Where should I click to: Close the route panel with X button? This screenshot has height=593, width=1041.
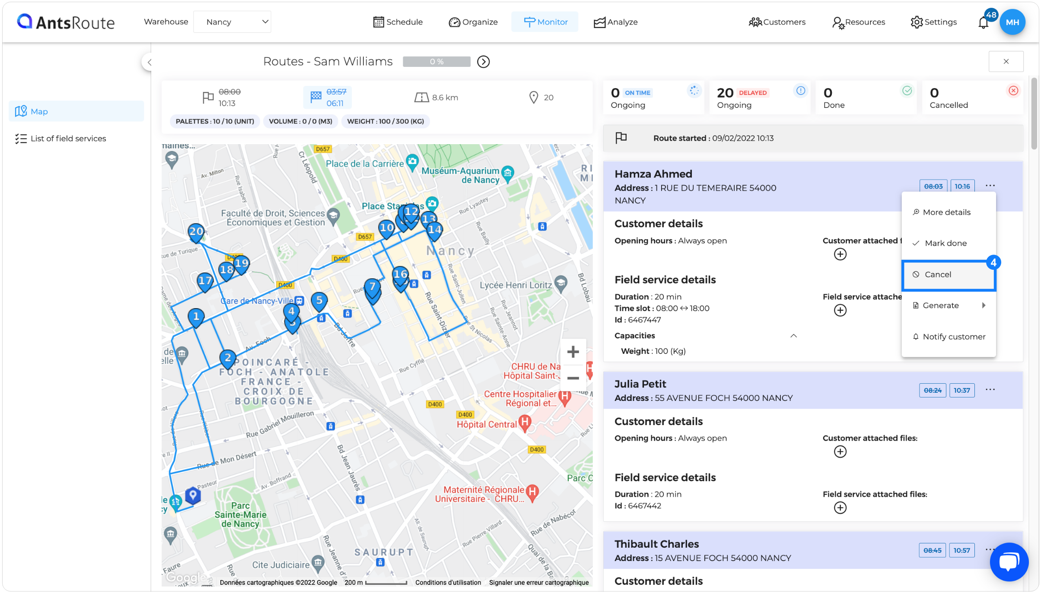tap(1006, 62)
